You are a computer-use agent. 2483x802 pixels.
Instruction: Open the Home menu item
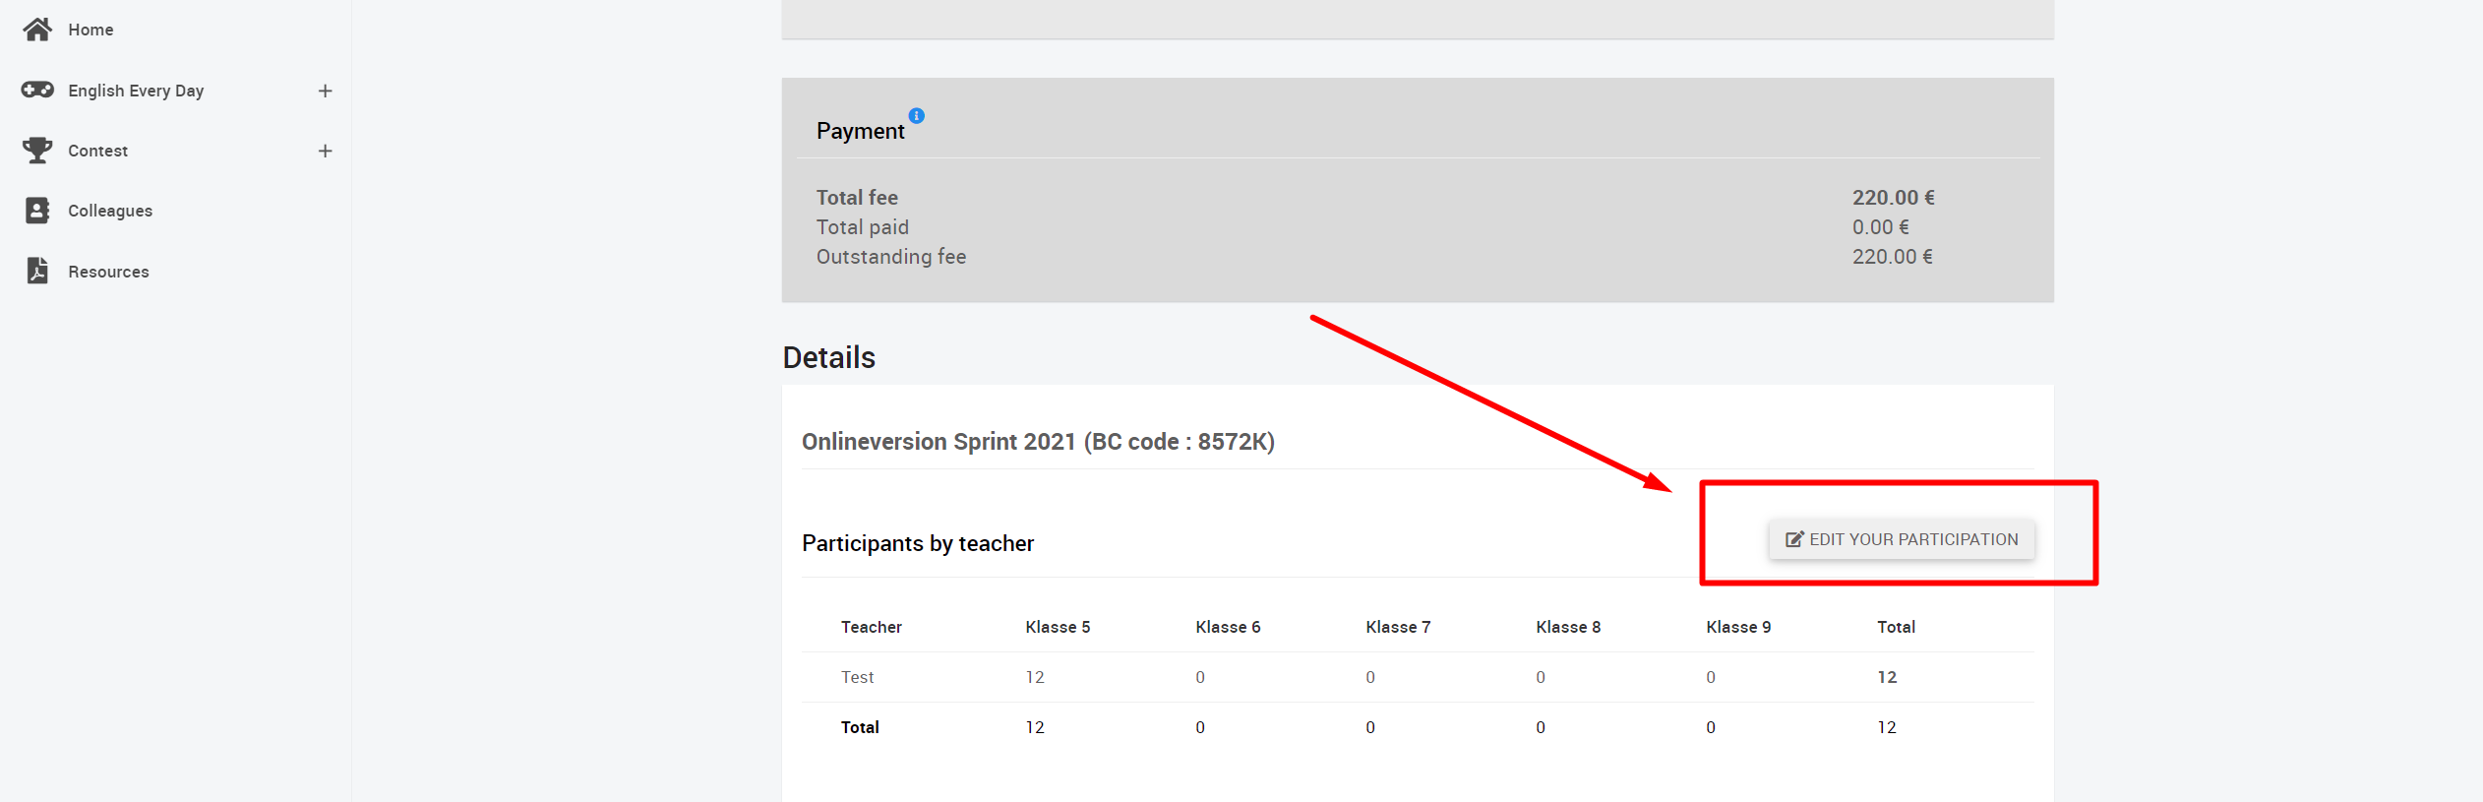(91, 30)
